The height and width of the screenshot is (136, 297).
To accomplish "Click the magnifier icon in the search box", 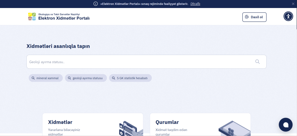I will pos(257,62).
